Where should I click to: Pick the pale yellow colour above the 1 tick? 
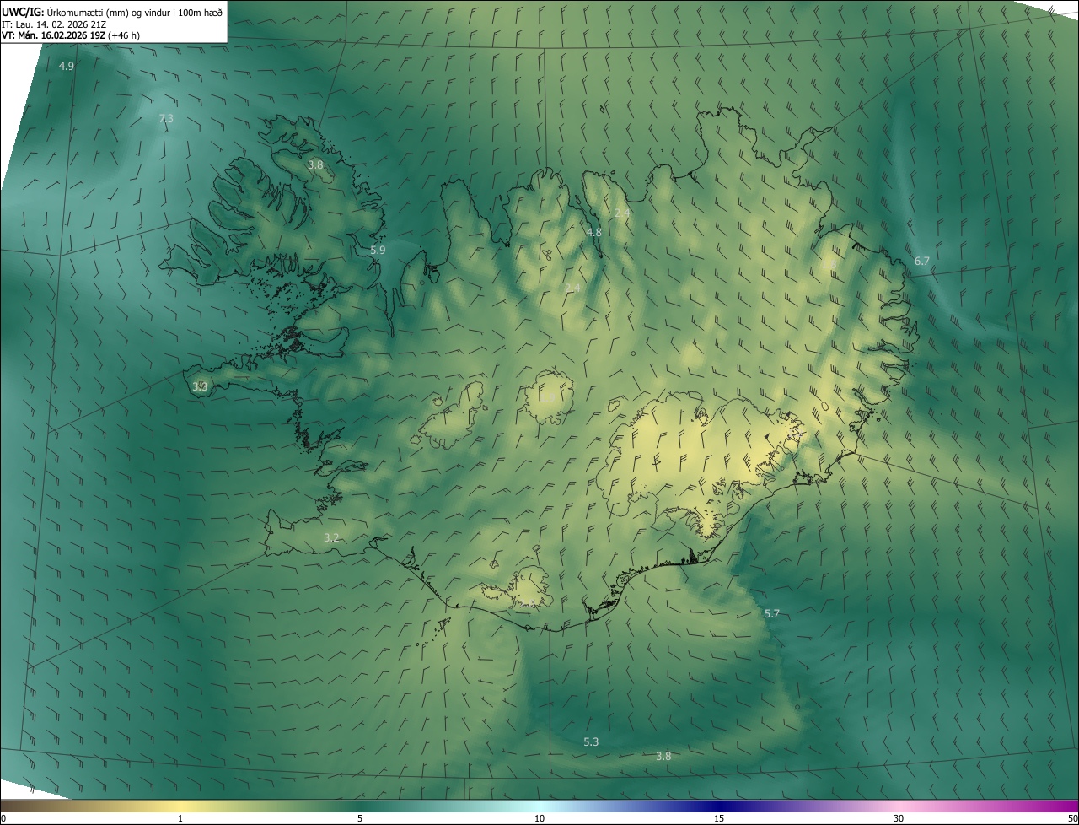[180, 806]
